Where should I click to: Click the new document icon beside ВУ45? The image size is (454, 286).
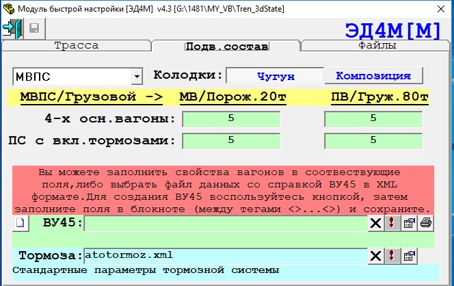pyautogui.click(x=21, y=223)
